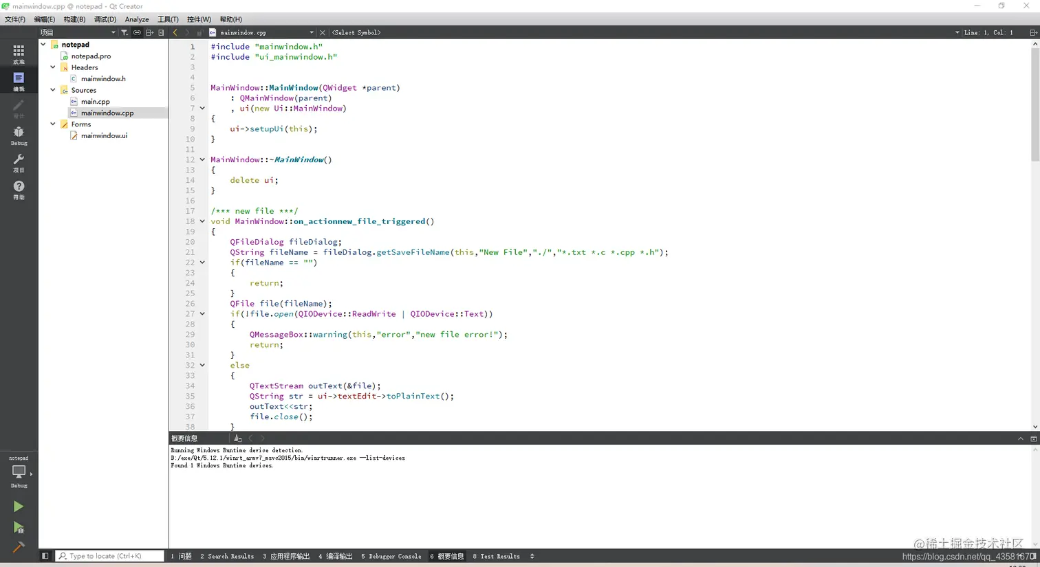The width and height of the screenshot is (1040, 567).
Task: Go back with the orange left arrow
Action: click(175, 32)
